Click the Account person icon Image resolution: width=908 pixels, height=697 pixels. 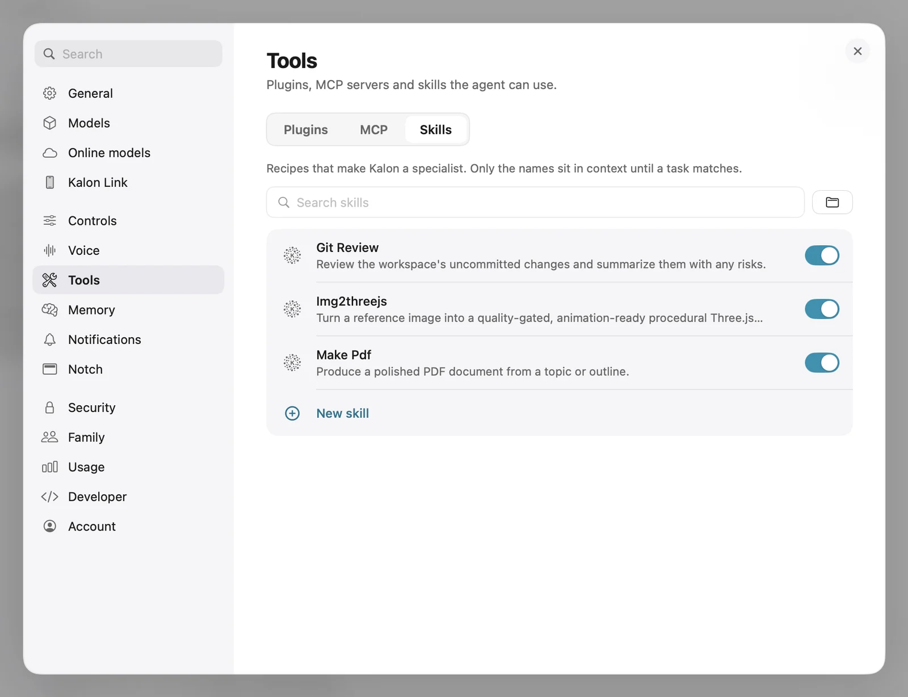50,526
